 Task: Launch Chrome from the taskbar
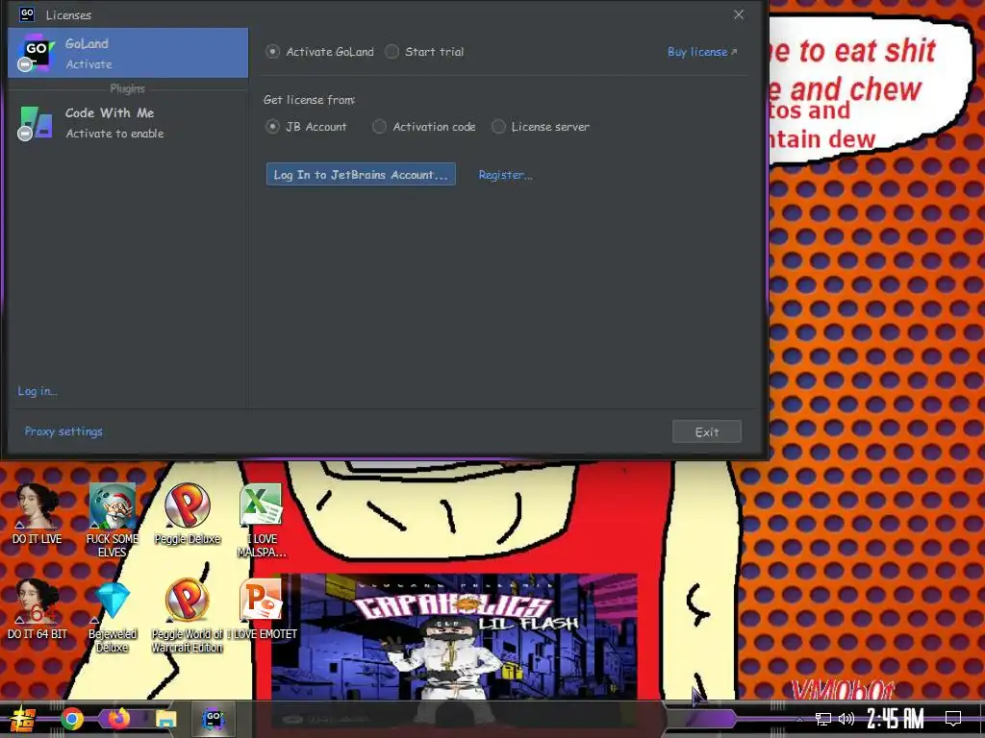pyautogui.click(x=72, y=719)
